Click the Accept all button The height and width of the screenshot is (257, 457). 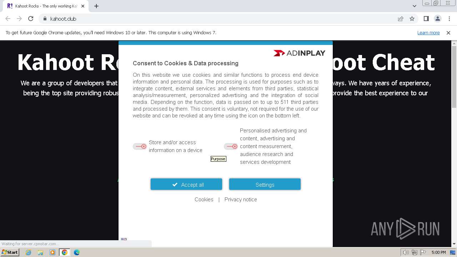click(x=186, y=185)
